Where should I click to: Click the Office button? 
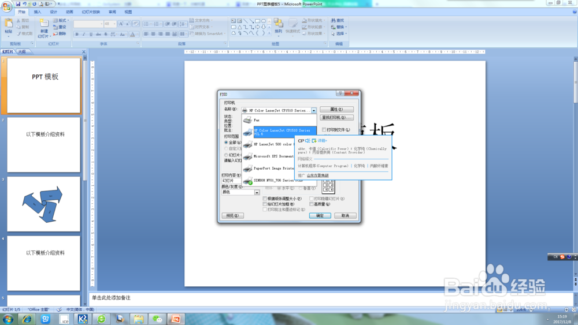pos(6,6)
